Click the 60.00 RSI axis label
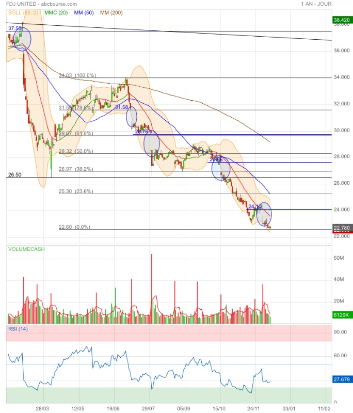The width and height of the screenshot is (353, 413). [x=340, y=355]
